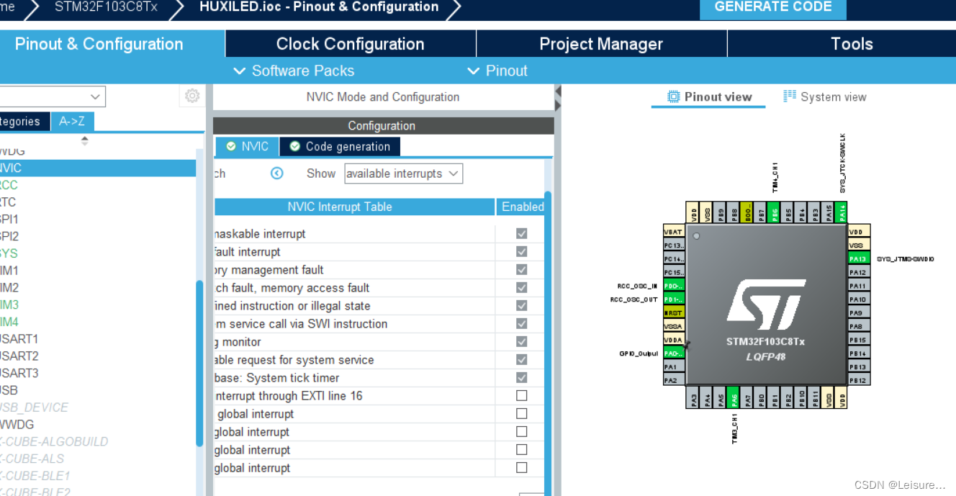Select the BOOT0 pin

(x=747, y=212)
